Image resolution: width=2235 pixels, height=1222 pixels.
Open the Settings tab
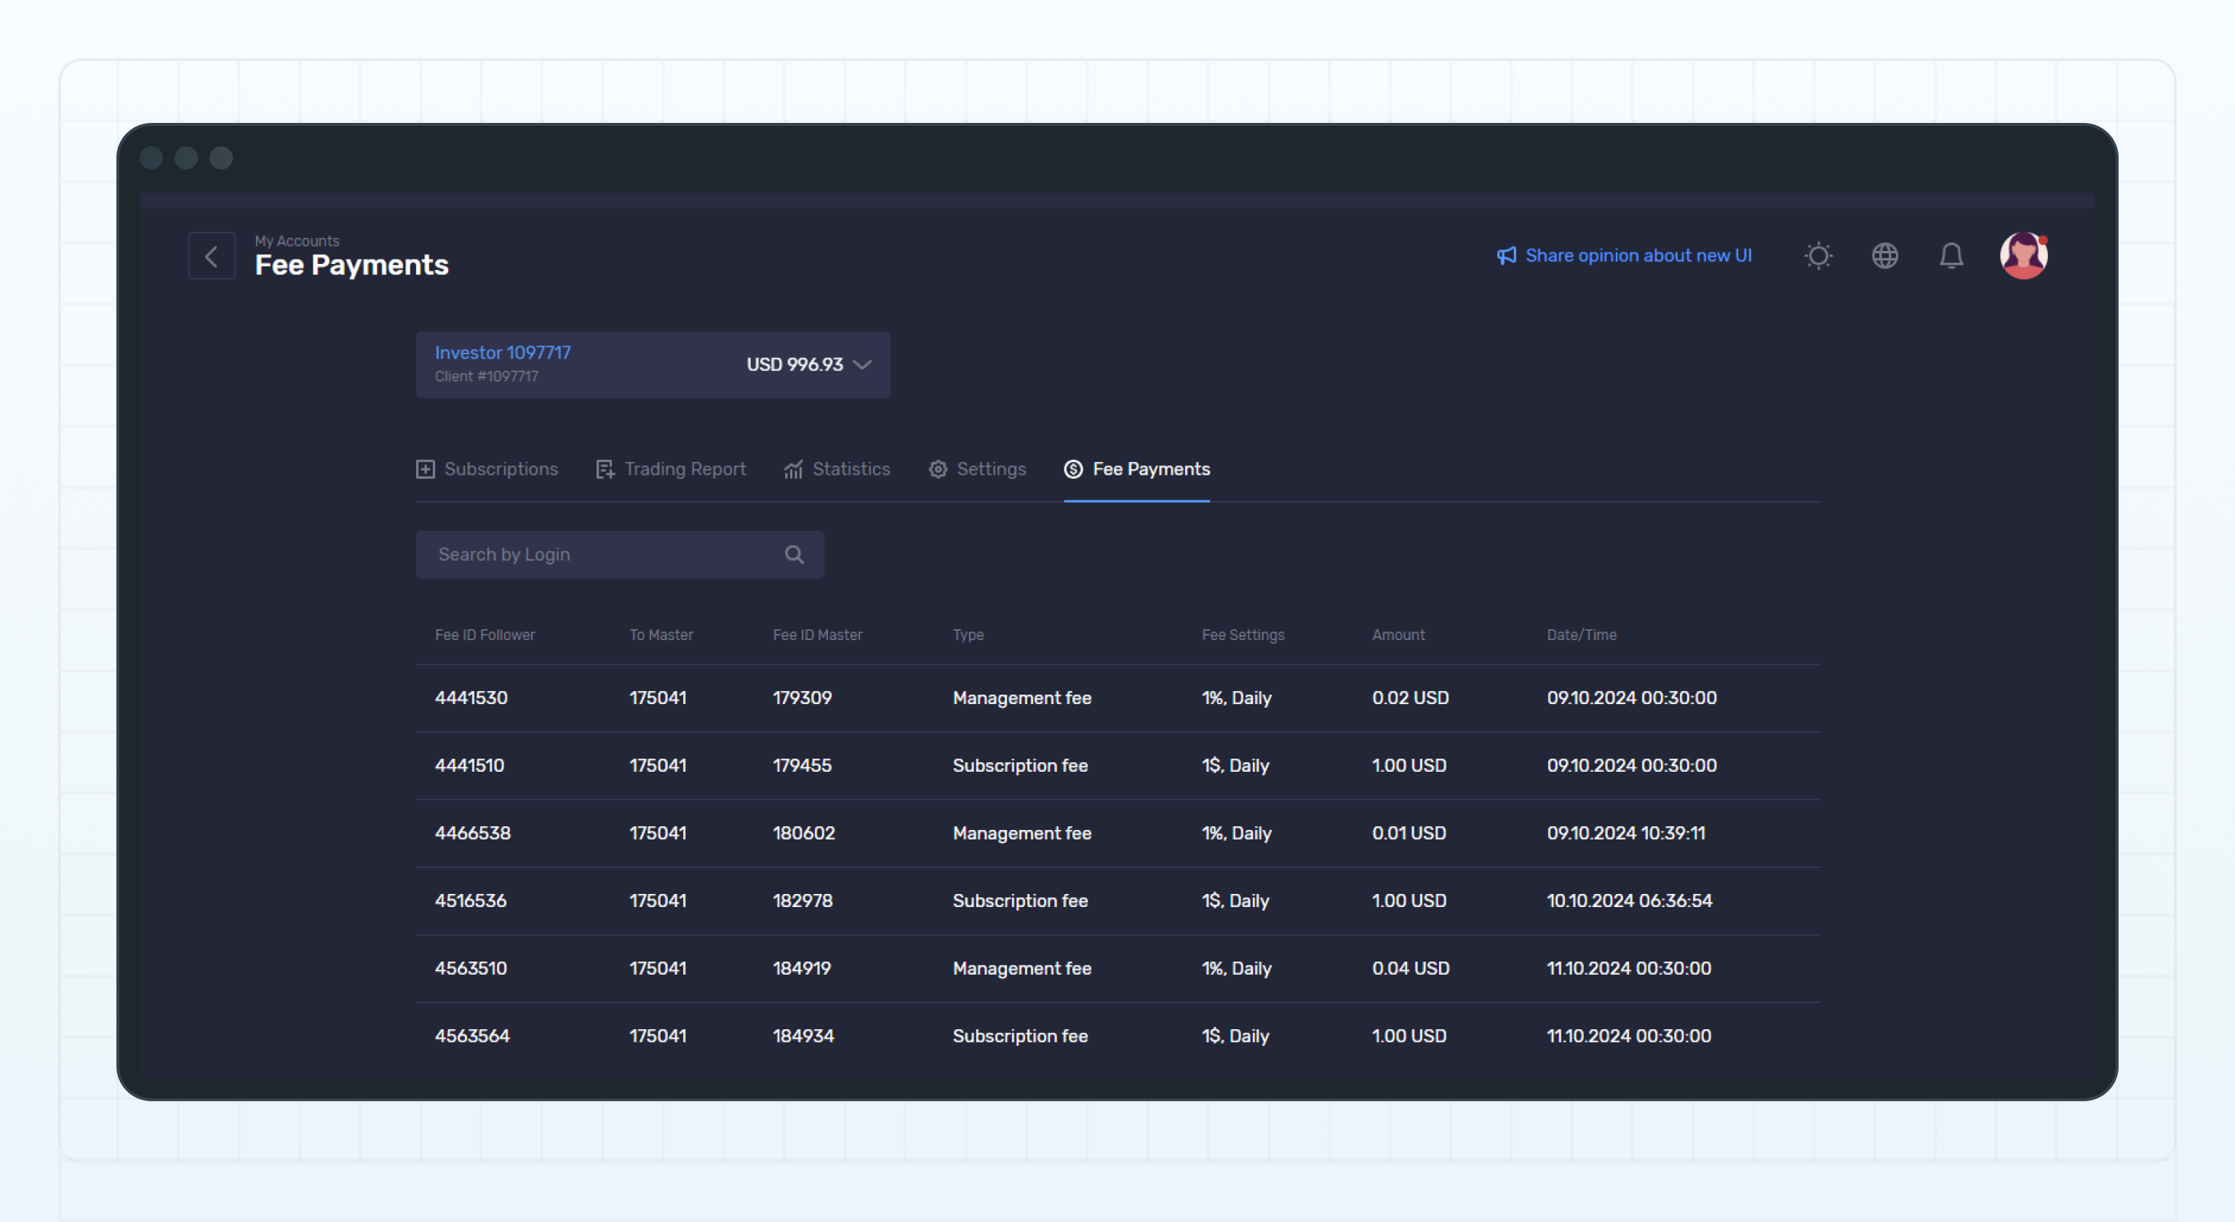991,469
